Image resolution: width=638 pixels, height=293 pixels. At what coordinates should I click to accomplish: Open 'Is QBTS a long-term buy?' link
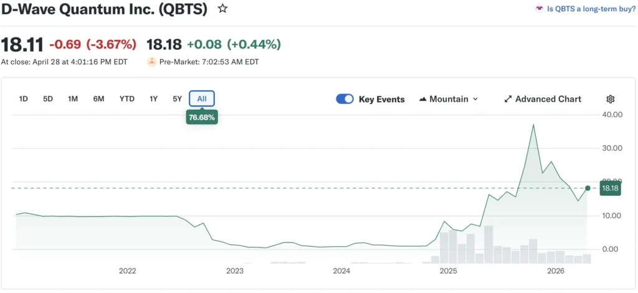click(591, 8)
